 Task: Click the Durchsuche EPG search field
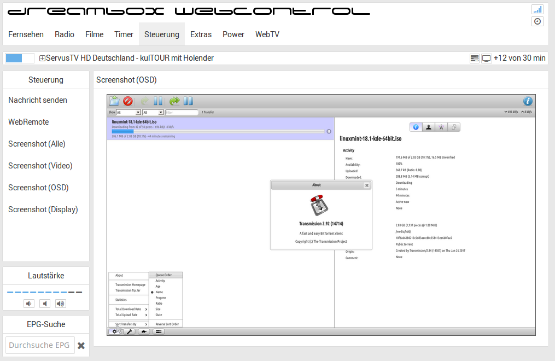pyautogui.click(x=39, y=345)
